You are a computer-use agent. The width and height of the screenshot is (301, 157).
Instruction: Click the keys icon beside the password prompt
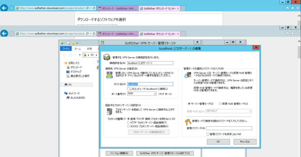point(188,122)
